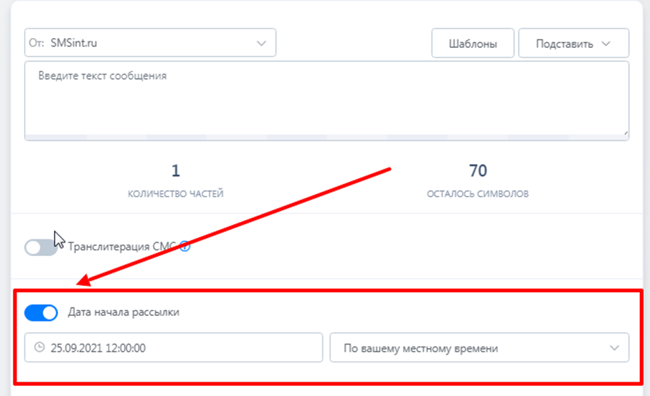Click the Дата начала рассылки label text

(x=123, y=312)
